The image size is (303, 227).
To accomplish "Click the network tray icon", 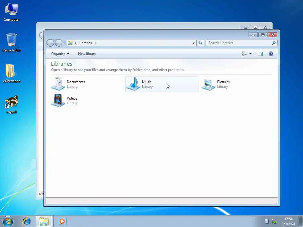I will tap(274, 221).
